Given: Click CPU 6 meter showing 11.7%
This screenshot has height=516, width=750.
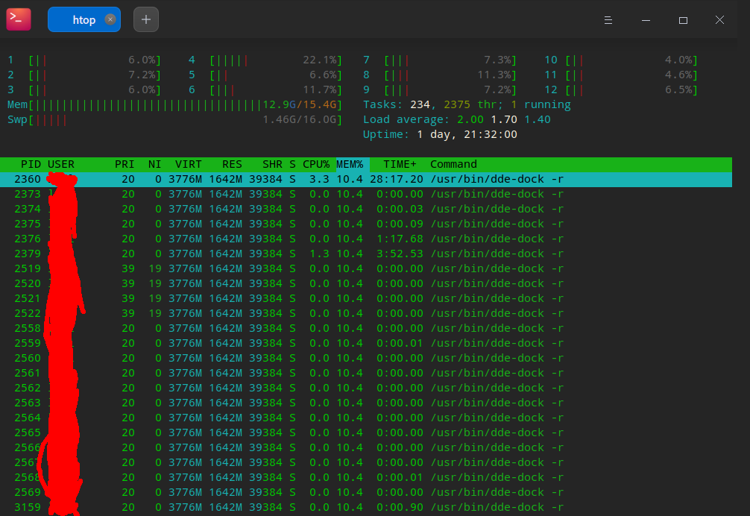Looking at the screenshot, I should (265, 90).
